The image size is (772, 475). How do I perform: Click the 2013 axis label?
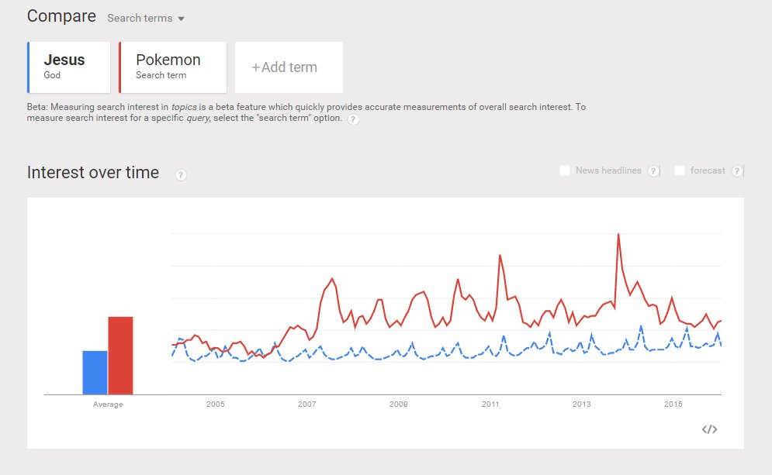(581, 404)
